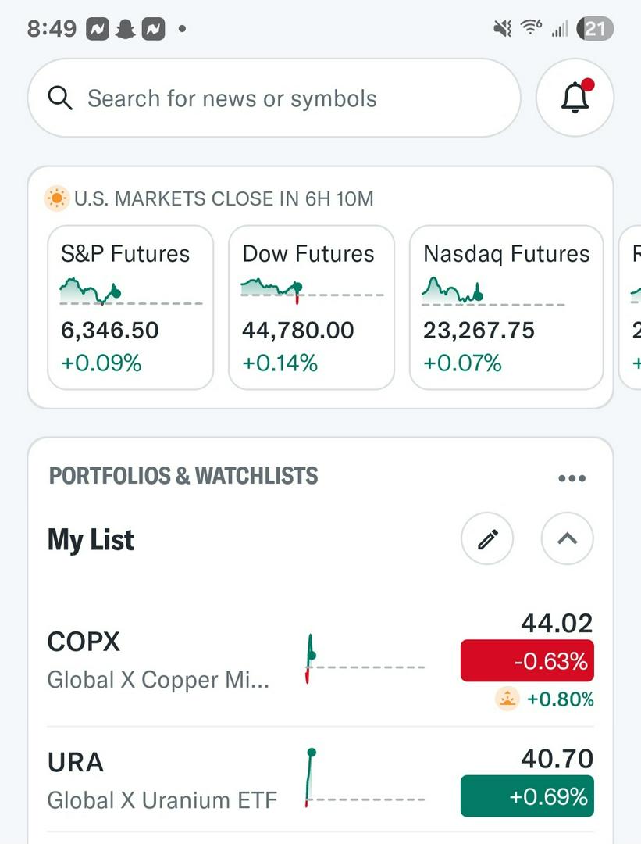Open the S&P Futures card
The width and height of the screenshot is (641, 844).
(x=130, y=307)
